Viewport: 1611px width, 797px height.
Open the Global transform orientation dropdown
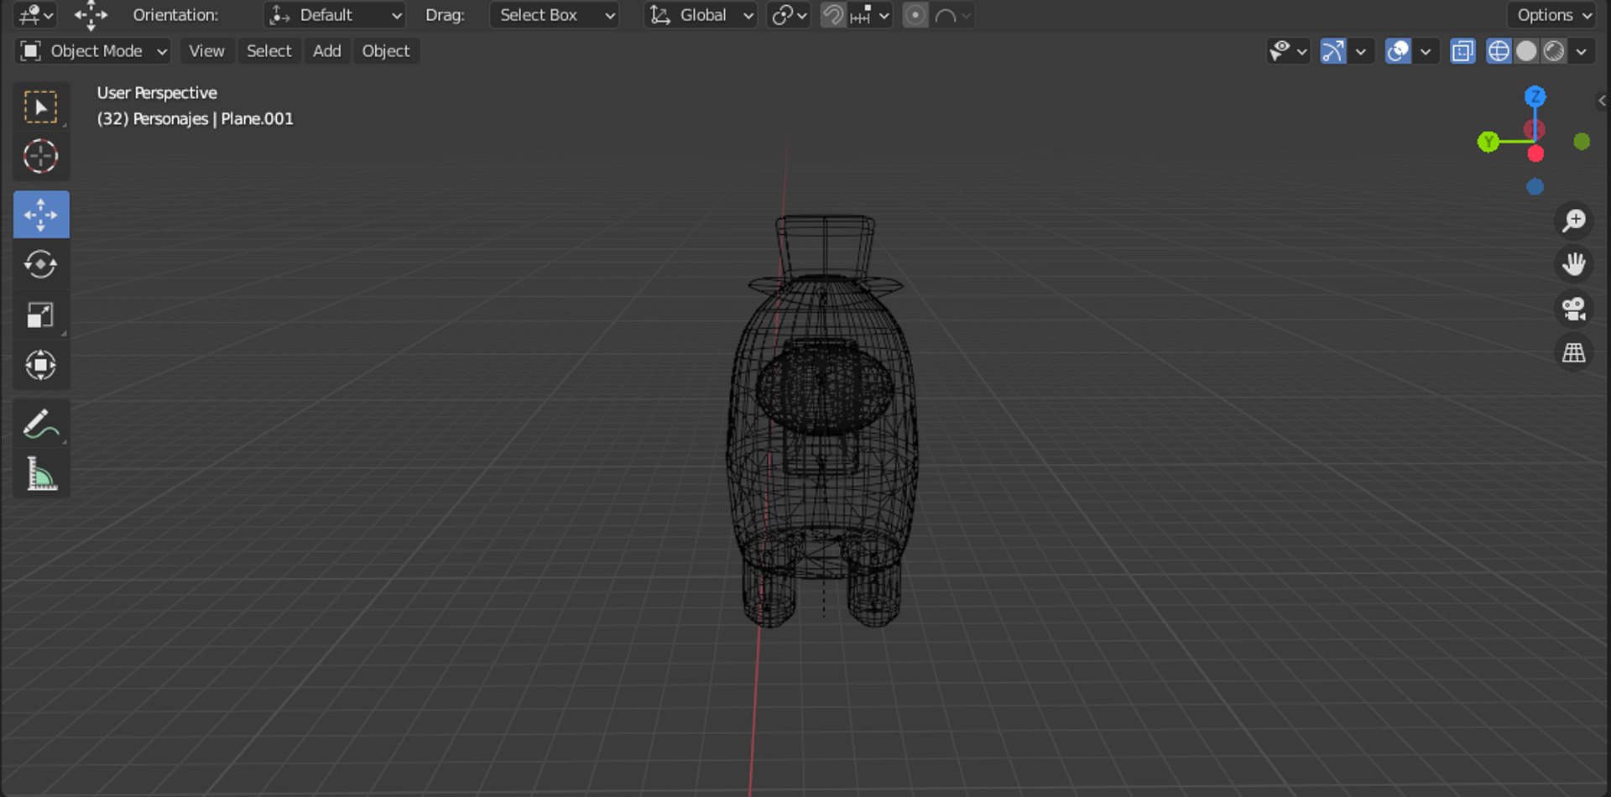(x=701, y=15)
